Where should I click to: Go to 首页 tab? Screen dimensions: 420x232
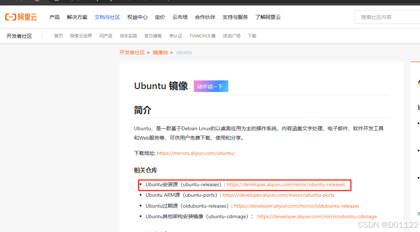[59, 36]
